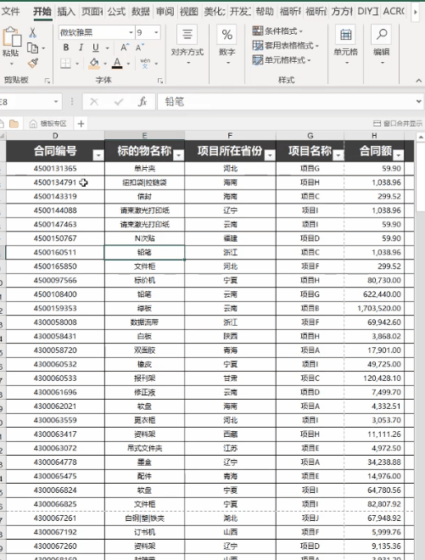Open the 合同额 filter dropdown
The image size is (425, 560).
tap(398, 155)
